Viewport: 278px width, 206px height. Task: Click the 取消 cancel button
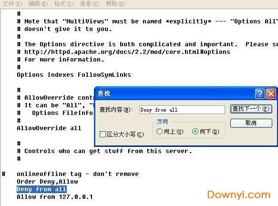point(251,123)
